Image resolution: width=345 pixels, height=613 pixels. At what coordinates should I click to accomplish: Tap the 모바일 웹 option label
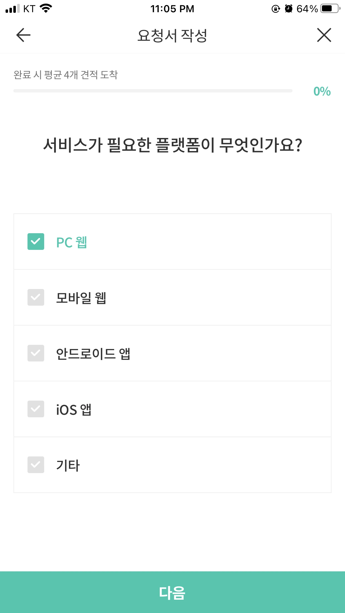click(x=81, y=298)
